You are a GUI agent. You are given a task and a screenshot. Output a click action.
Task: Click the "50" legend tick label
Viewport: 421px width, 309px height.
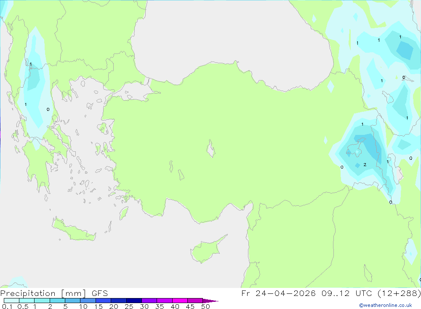click(205, 306)
